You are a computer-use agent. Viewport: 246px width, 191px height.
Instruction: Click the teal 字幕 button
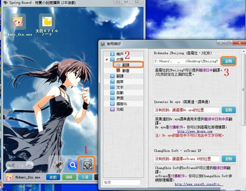[x=85, y=177]
